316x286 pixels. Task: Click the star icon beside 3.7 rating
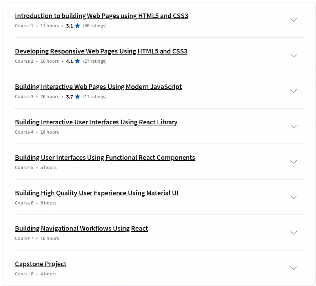point(77,96)
